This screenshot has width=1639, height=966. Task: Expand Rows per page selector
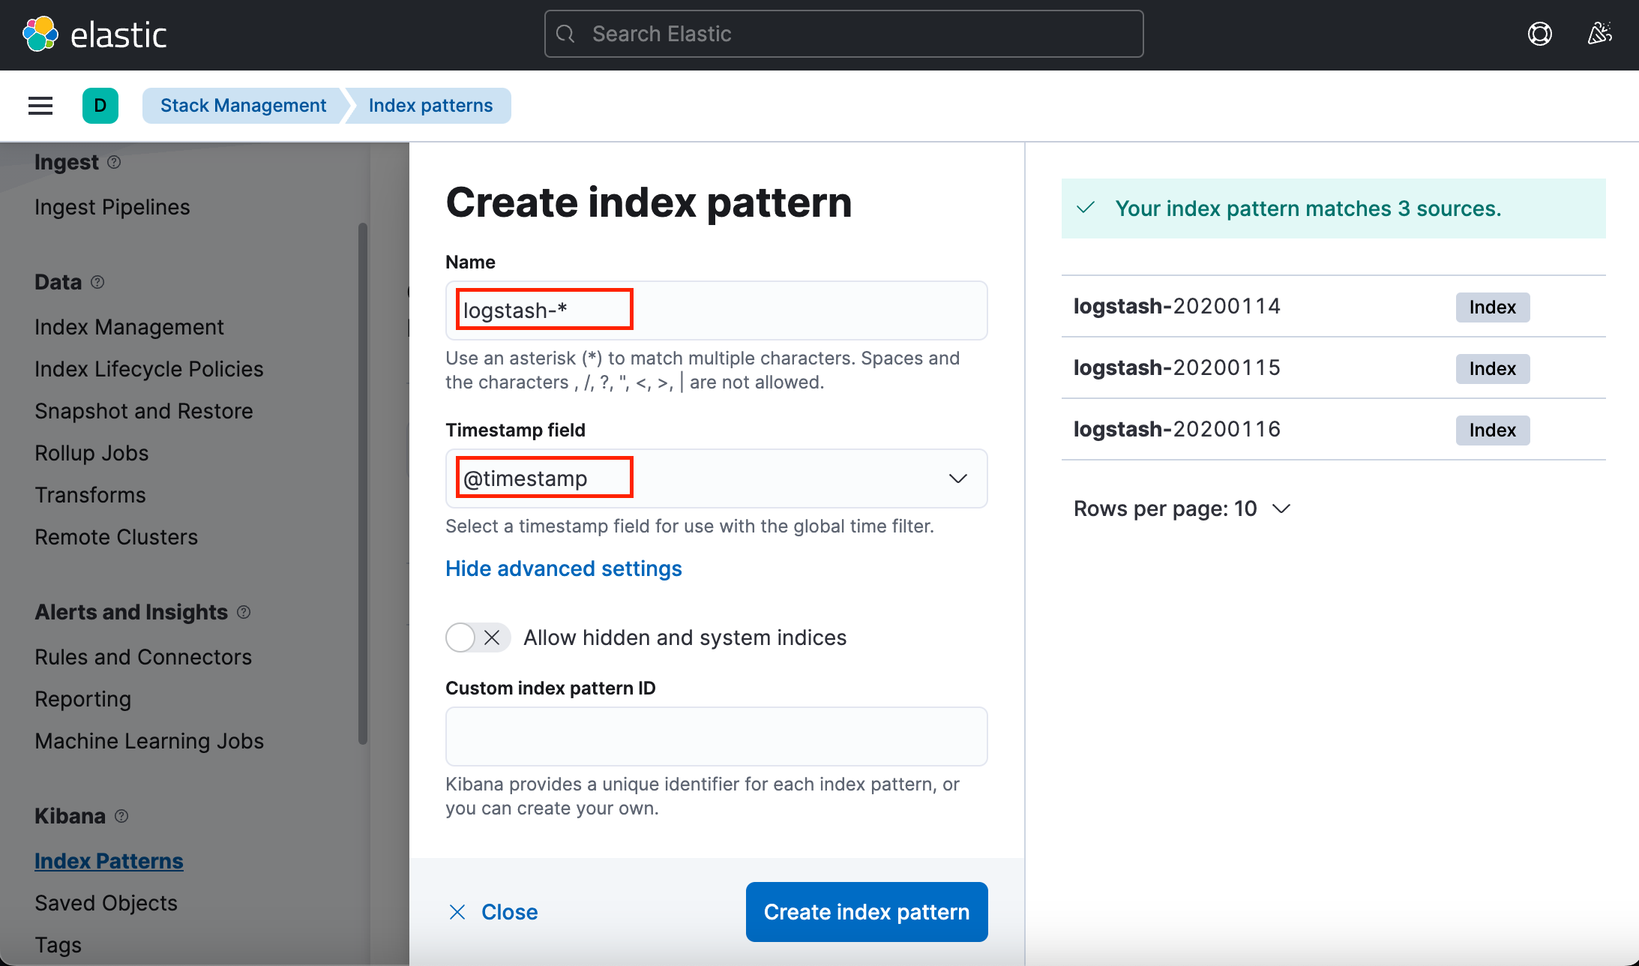tap(1182, 508)
